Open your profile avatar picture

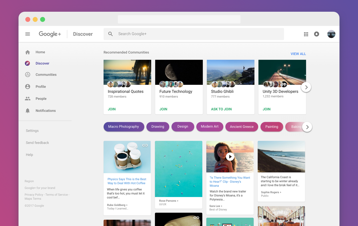pos(331,34)
